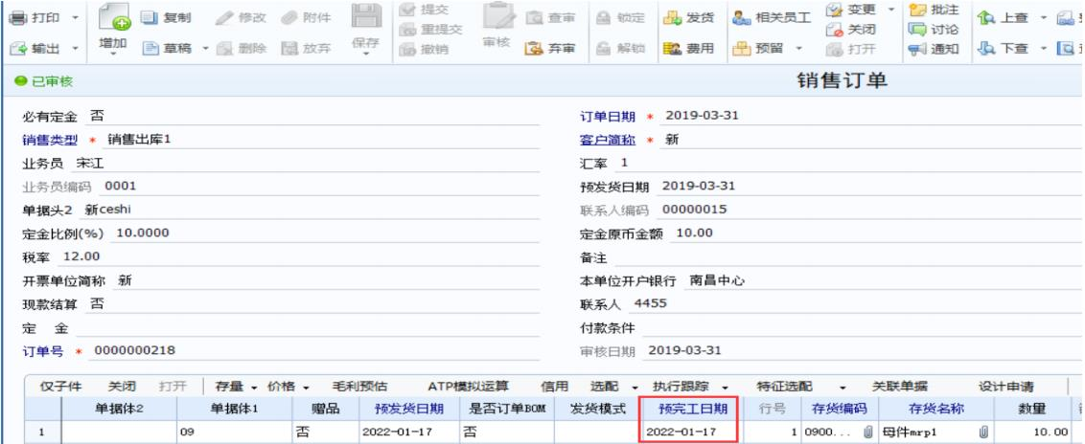This screenshot has height=444, width=1085.
Task: Expand the Reserve (预留) dropdown arrow
Action: [798, 49]
